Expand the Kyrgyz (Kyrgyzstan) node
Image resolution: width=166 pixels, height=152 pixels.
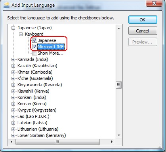point(13,110)
